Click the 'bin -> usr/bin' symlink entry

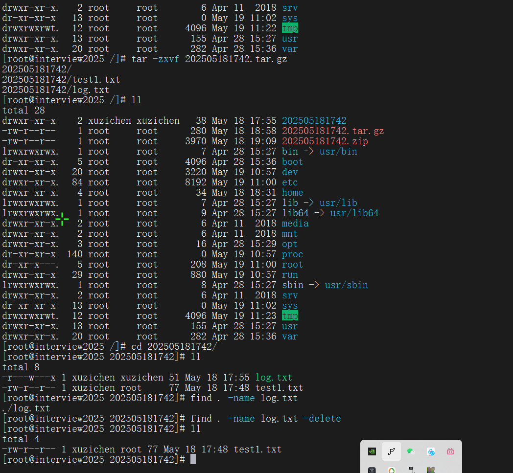point(320,152)
